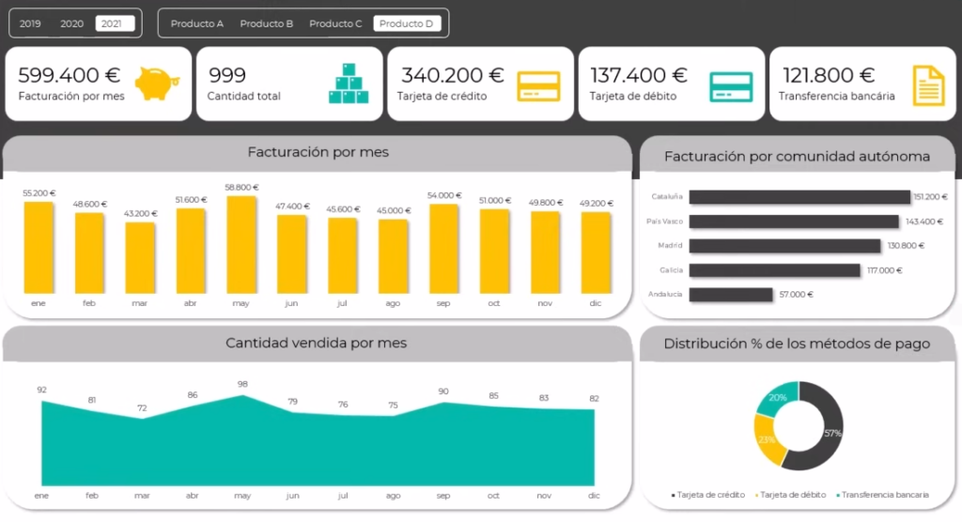This screenshot has height=522, width=962.
Task: Click Distribución % de los métodos title
Action: coord(797,344)
